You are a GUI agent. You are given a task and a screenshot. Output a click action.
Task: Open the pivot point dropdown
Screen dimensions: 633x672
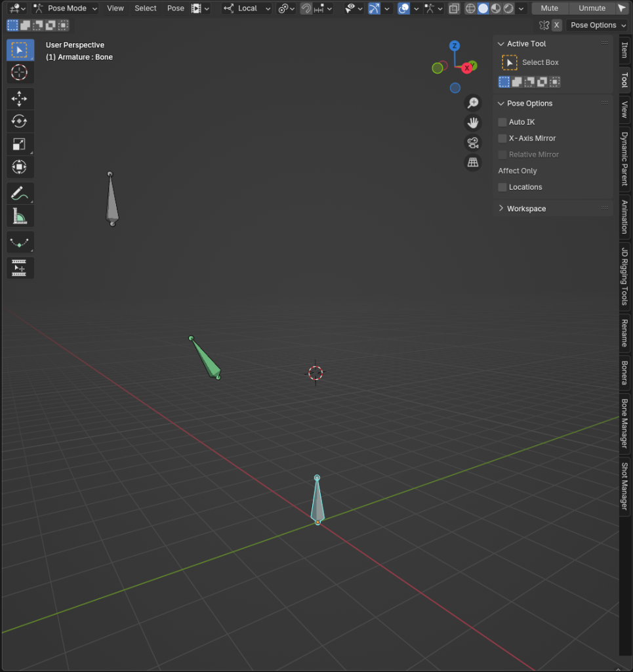click(286, 8)
